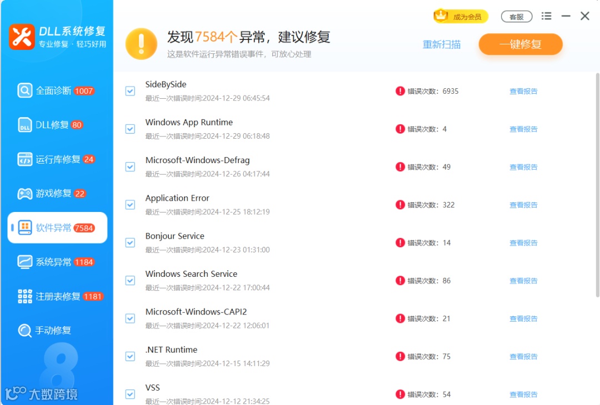Click the 游戏修复 gamepad icon
The width and height of the screenshot is (600, 405).
[25, 194]
